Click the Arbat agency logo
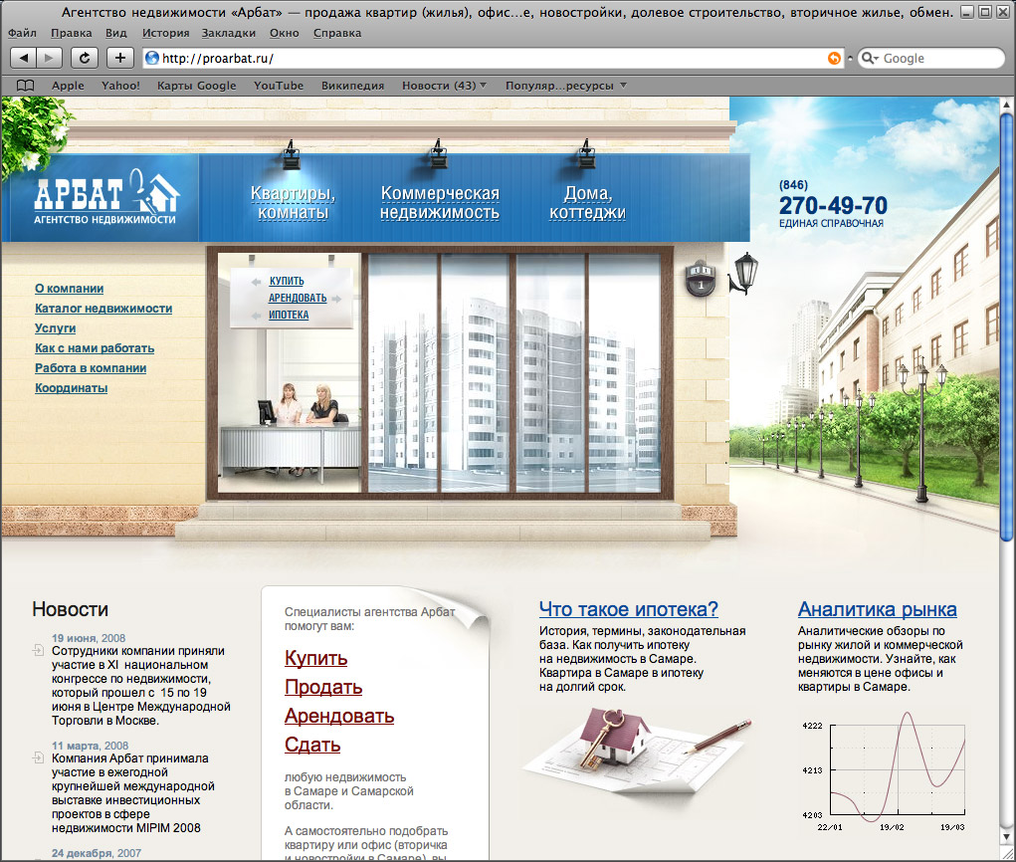 (x=106, y=196)
